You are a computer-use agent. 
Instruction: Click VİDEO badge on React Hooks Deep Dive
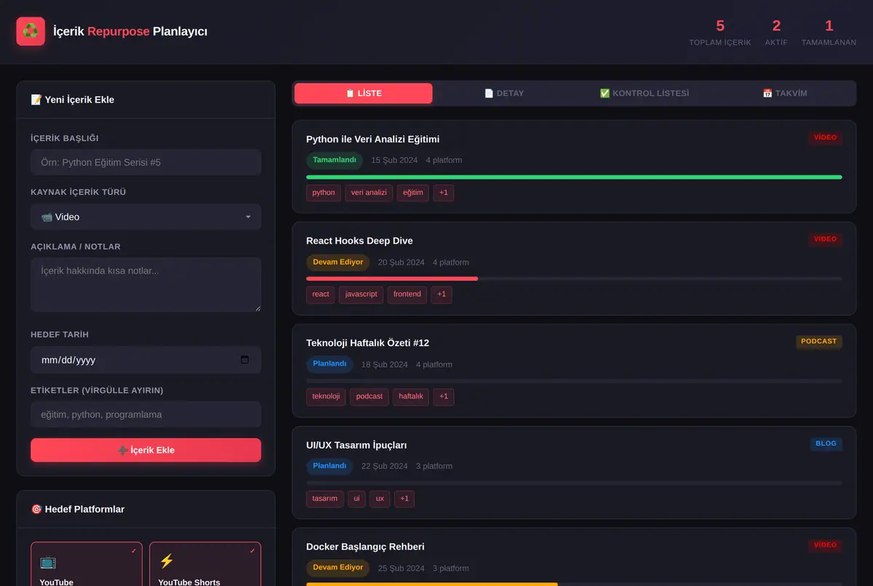pyautogui.click(x=826, y=239)
